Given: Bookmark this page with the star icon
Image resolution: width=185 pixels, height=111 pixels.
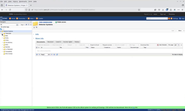Looking at the screenshot, I should (x=139, y=10).
